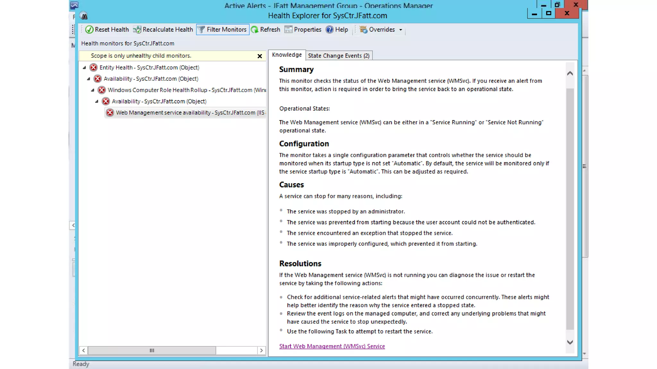
Task: Click the Recalculate Health icon
Action: (137, 29)
